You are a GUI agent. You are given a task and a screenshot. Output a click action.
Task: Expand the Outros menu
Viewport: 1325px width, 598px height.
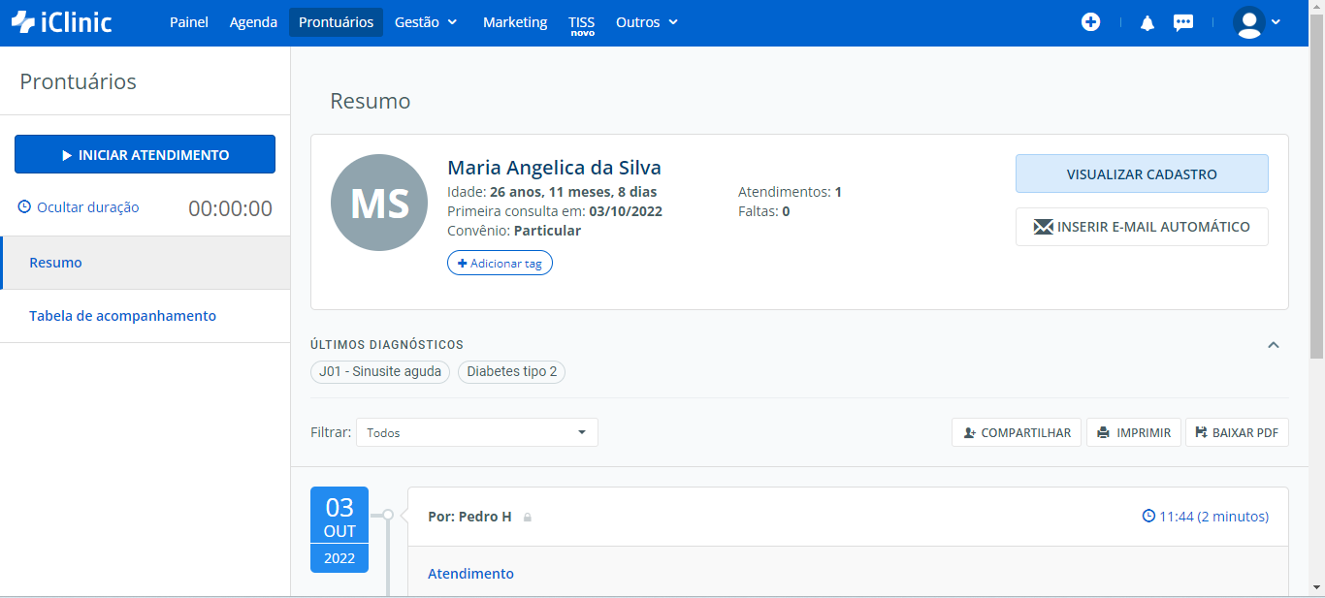coord(647,22)
